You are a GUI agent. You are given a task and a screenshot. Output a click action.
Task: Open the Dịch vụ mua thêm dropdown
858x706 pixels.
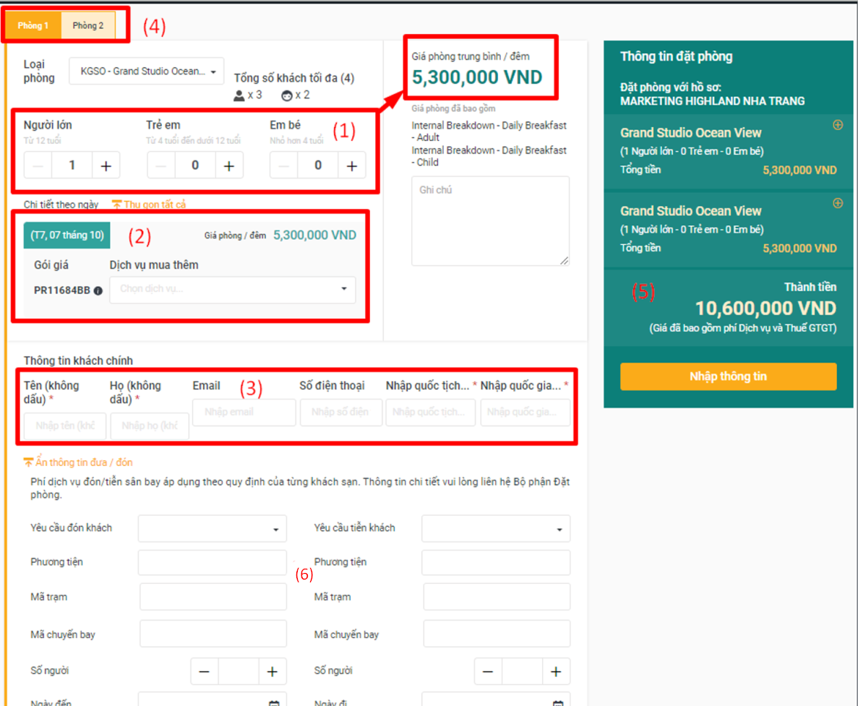(x=232, y=289)
